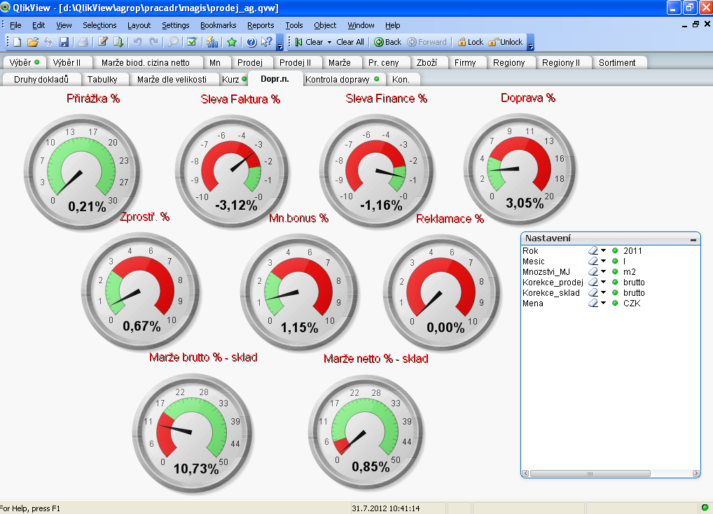Click the Sleva Faktura % gauge
The image size is (713, 514).
click(231, 172)
